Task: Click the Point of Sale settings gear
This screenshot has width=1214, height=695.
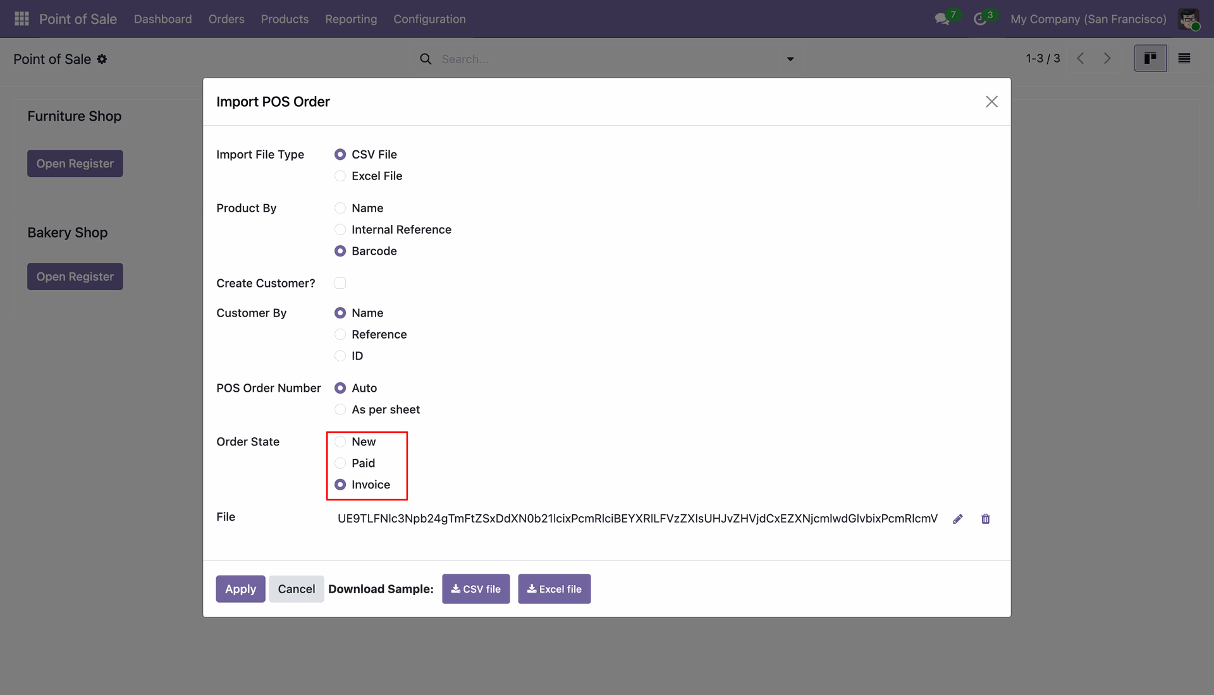Action: (102, 59)
